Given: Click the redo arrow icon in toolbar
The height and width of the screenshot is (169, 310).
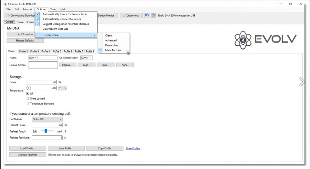Looking at the screenshot, I should point(153,16).
